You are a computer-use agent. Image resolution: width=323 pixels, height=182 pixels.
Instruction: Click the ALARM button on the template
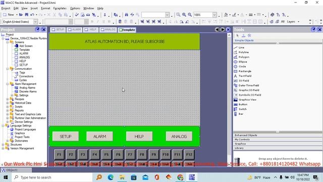pyautogui.click(x=100, y=136)
